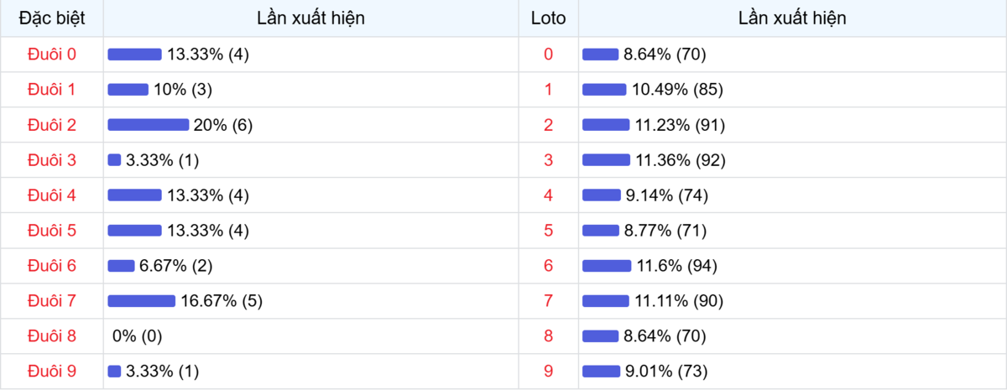The width and height of the screenshot is (1007, 390).
Task: Select the Đuôi 8 label
Action: [x=52, y=336]
